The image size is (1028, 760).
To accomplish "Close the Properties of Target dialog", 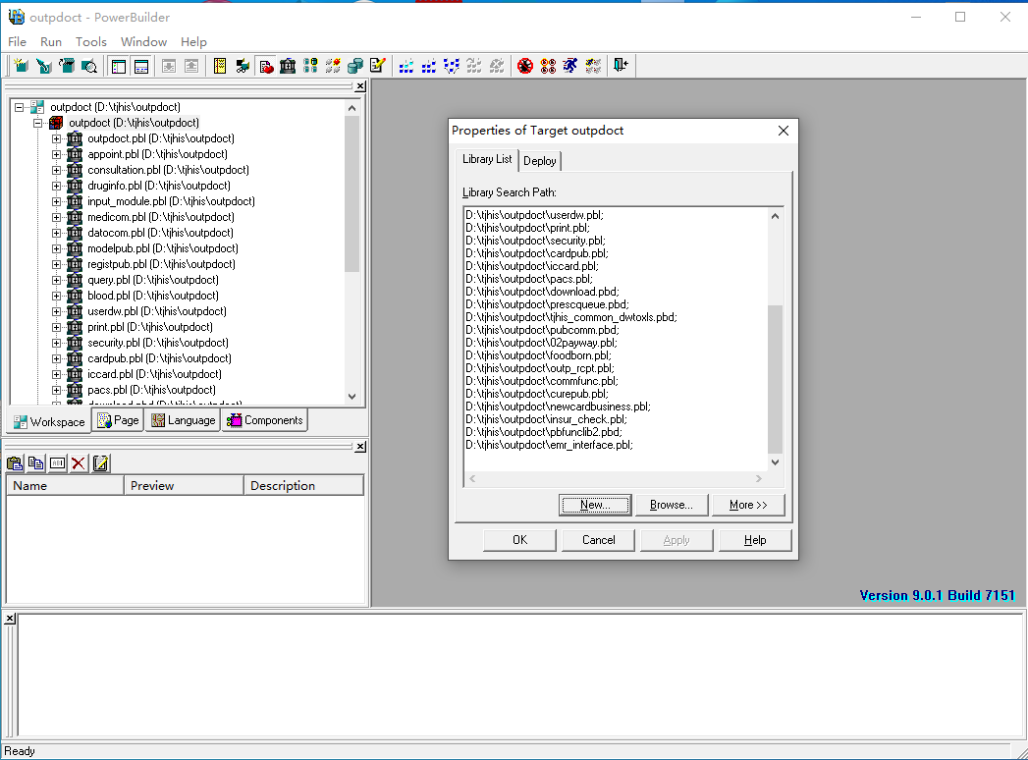I will (784, 131).
